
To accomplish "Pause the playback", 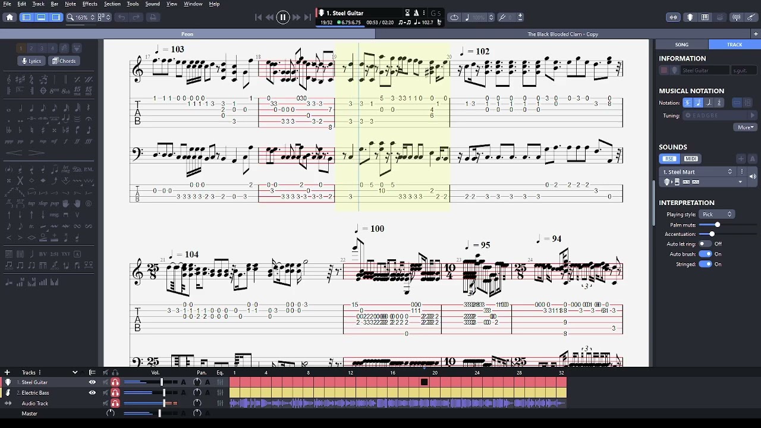I will tap(283, 17).
